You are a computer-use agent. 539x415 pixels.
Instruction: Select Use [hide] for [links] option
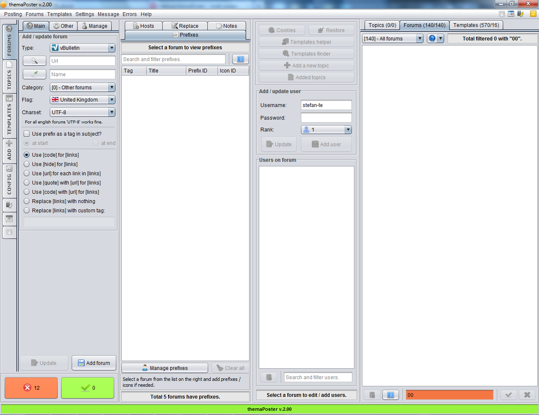point(27,164)
